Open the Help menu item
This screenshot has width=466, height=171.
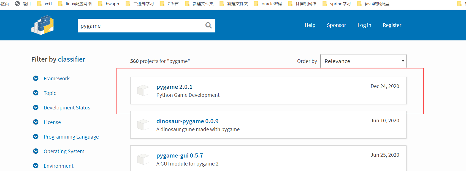point(310,25)
